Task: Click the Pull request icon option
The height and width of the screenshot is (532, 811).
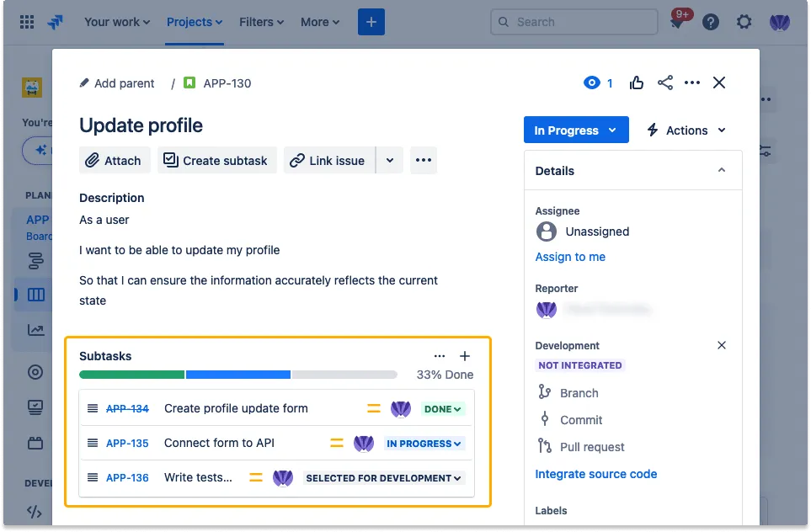Action: (x=545, y=446)
